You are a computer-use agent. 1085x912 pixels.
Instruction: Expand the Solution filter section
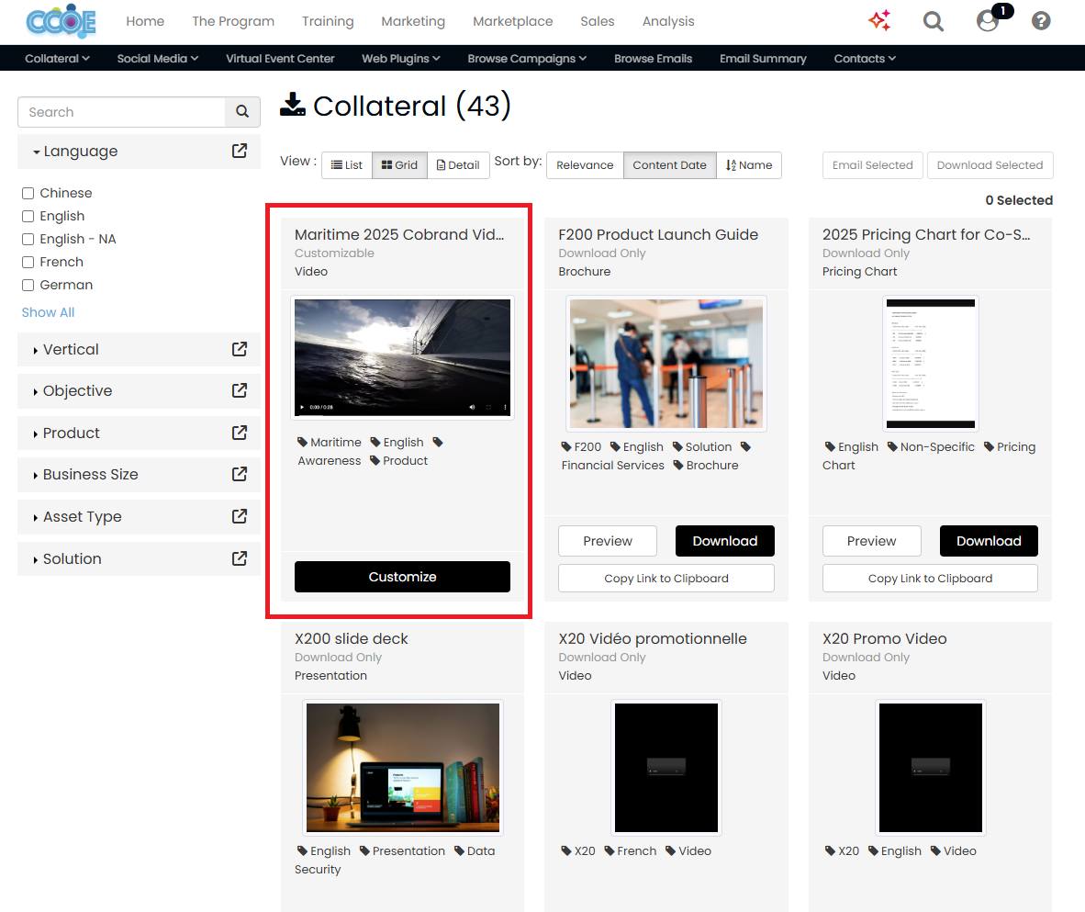pos(67,558)
